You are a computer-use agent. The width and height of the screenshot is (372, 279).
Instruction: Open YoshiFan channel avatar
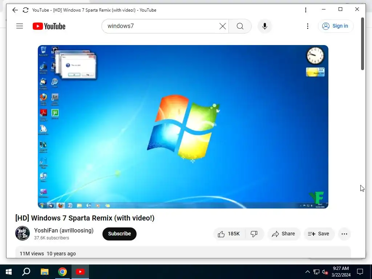(x=23, y=233)
